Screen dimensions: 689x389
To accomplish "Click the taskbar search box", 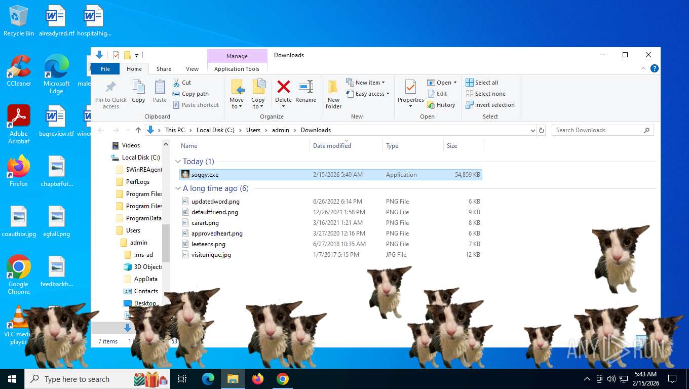I will click(97, 379).
